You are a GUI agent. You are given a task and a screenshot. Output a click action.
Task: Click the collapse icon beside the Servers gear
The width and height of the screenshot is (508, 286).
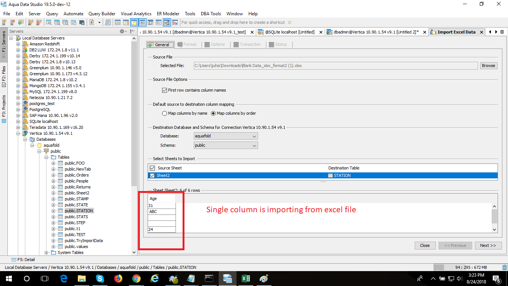(x=132, y=31)
